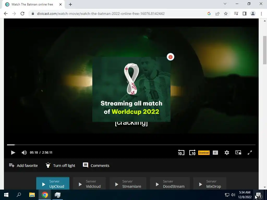
Task: Go back to previous page
Action: 6,14
